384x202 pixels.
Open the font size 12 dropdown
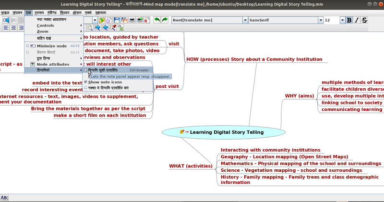click(342, 20)
